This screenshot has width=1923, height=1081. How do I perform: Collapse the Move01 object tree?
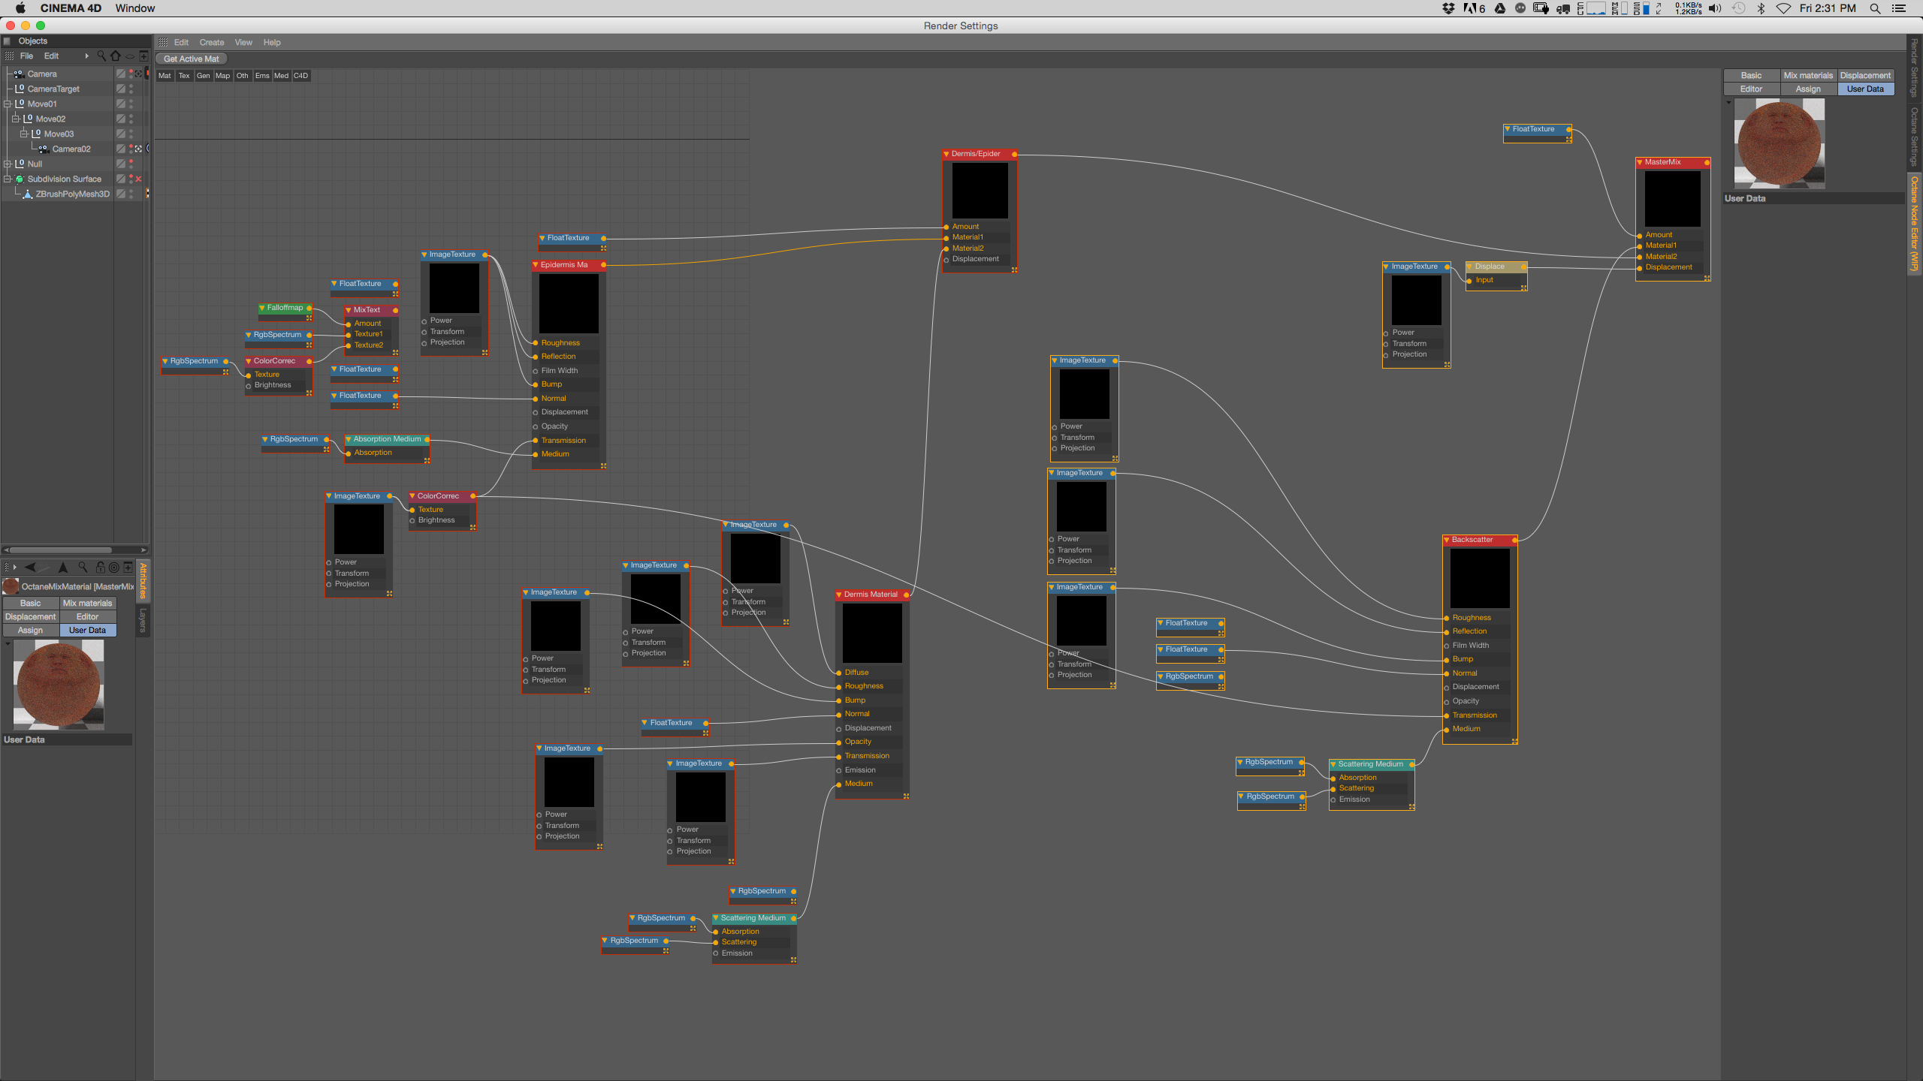point(8,104)
